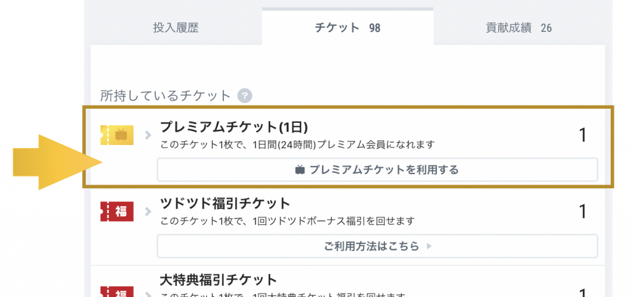This screenshot has height=297, width=633.
Task: Open the 大特典福引チケット title
Action: click(x=218, y=280)
